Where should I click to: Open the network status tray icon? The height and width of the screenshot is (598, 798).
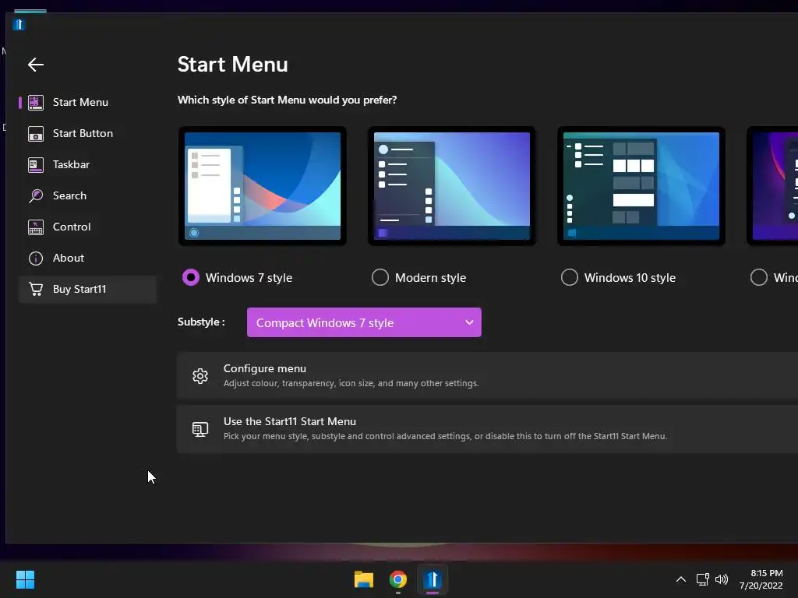[702, 579]
